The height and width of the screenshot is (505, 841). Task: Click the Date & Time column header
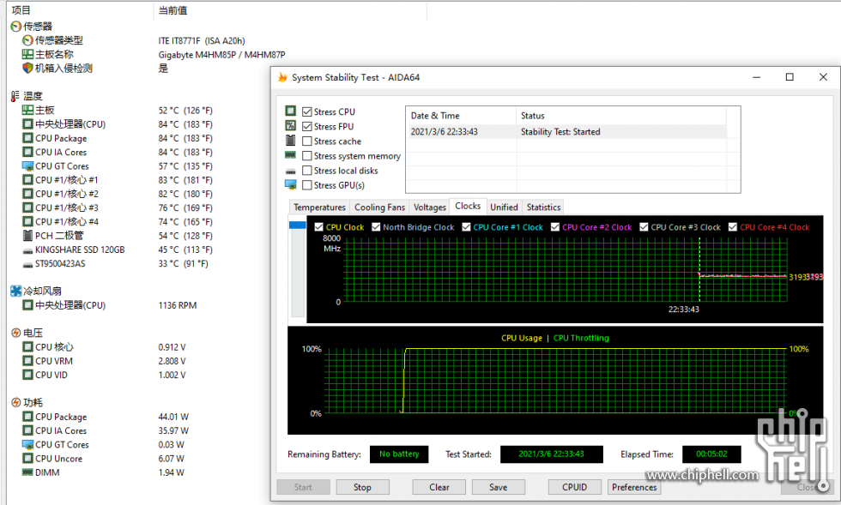coord(462,115)
